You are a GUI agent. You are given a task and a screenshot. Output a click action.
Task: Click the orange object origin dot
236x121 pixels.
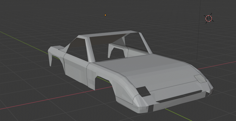click(x=105, y=15)
